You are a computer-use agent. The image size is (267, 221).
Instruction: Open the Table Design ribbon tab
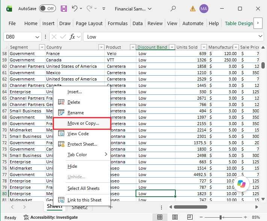239,23
